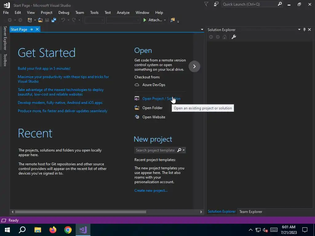Click the Redo toolbar icon
The image size is (315, 236).
[x=74, y=20]
